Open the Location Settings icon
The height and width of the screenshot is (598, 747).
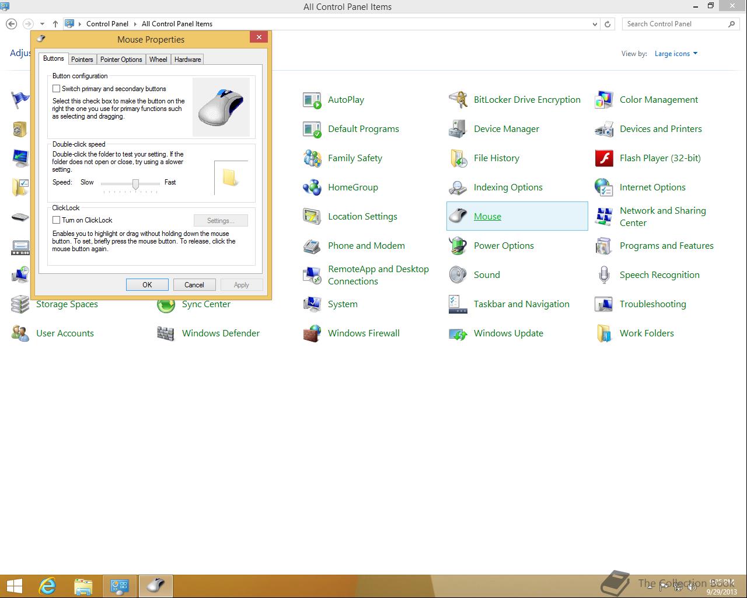312,217
